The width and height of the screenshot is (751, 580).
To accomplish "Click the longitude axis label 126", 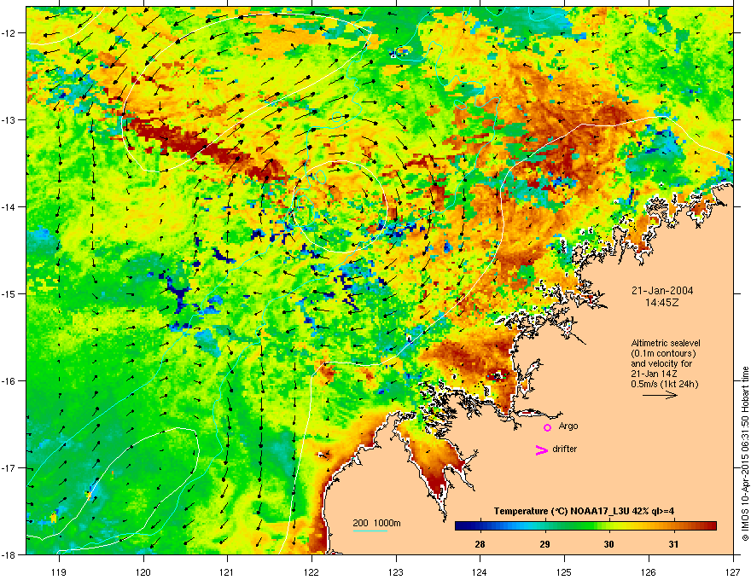I will coord(649,571).
